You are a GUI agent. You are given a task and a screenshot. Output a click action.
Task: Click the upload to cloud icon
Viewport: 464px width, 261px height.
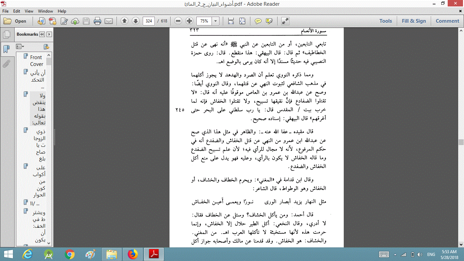[75, 21]
